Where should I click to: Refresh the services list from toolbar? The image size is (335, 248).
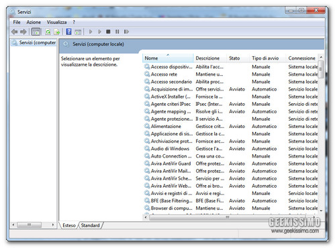click(48, 32)
